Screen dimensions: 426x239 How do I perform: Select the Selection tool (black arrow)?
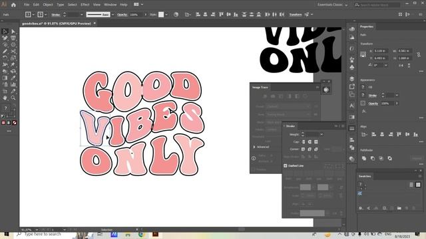tap(5, 31)
